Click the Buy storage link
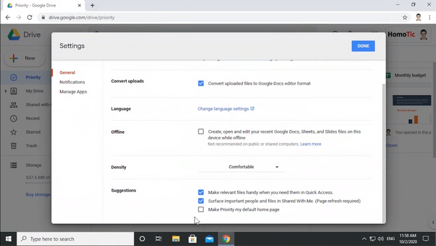The height and width of the screenshot is (246, 436). click(x=38, y=194)
